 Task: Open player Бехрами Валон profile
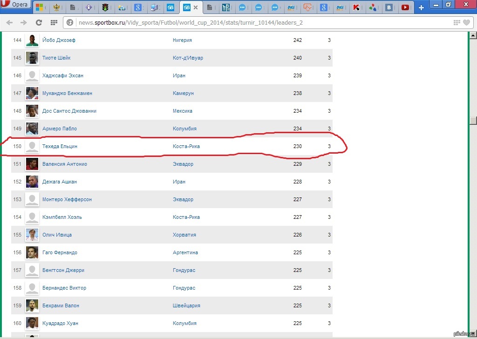coord(61,305)
